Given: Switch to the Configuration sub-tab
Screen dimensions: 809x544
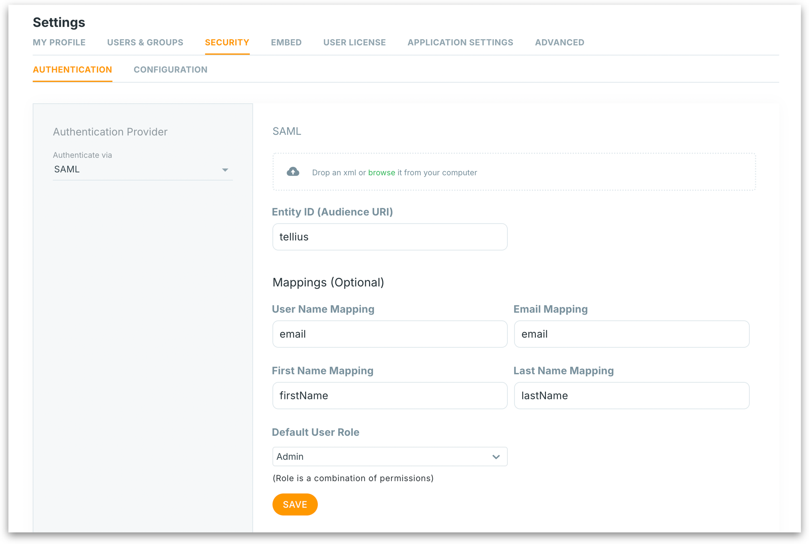Looking at the screenshot, I should (x=170, y=70).
